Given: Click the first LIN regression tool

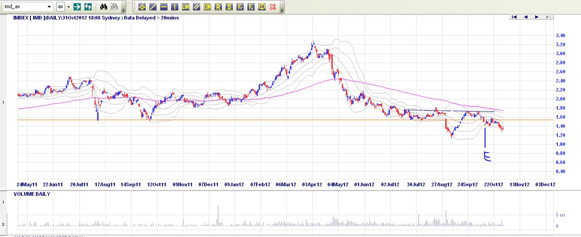Looking at the screenshot, I should (186, 7).
